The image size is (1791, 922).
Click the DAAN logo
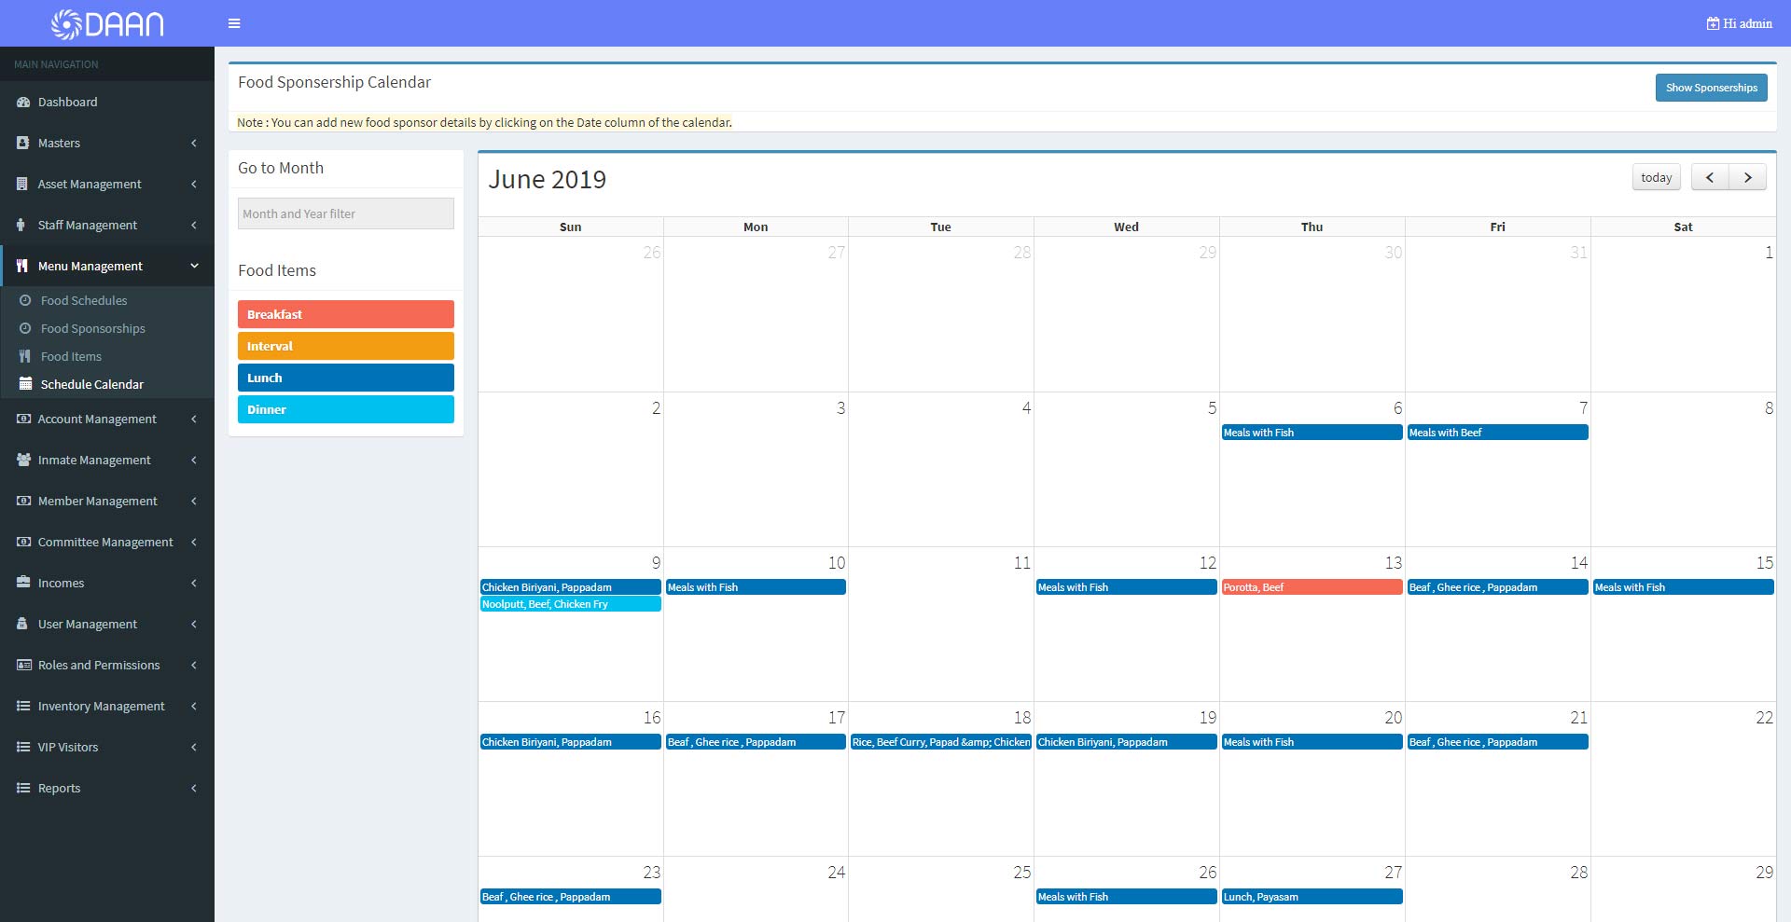point(107,23)
